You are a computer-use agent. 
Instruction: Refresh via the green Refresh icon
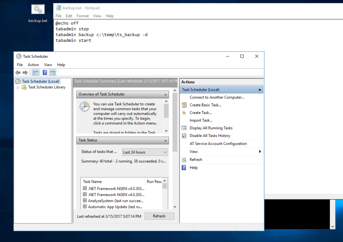click(x=183, y=160)
